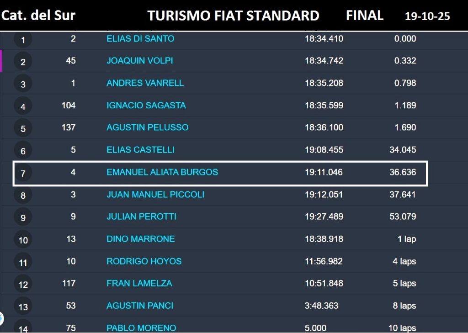Select EMANUEL ALIATA BURGOS highlighted row

219,173
